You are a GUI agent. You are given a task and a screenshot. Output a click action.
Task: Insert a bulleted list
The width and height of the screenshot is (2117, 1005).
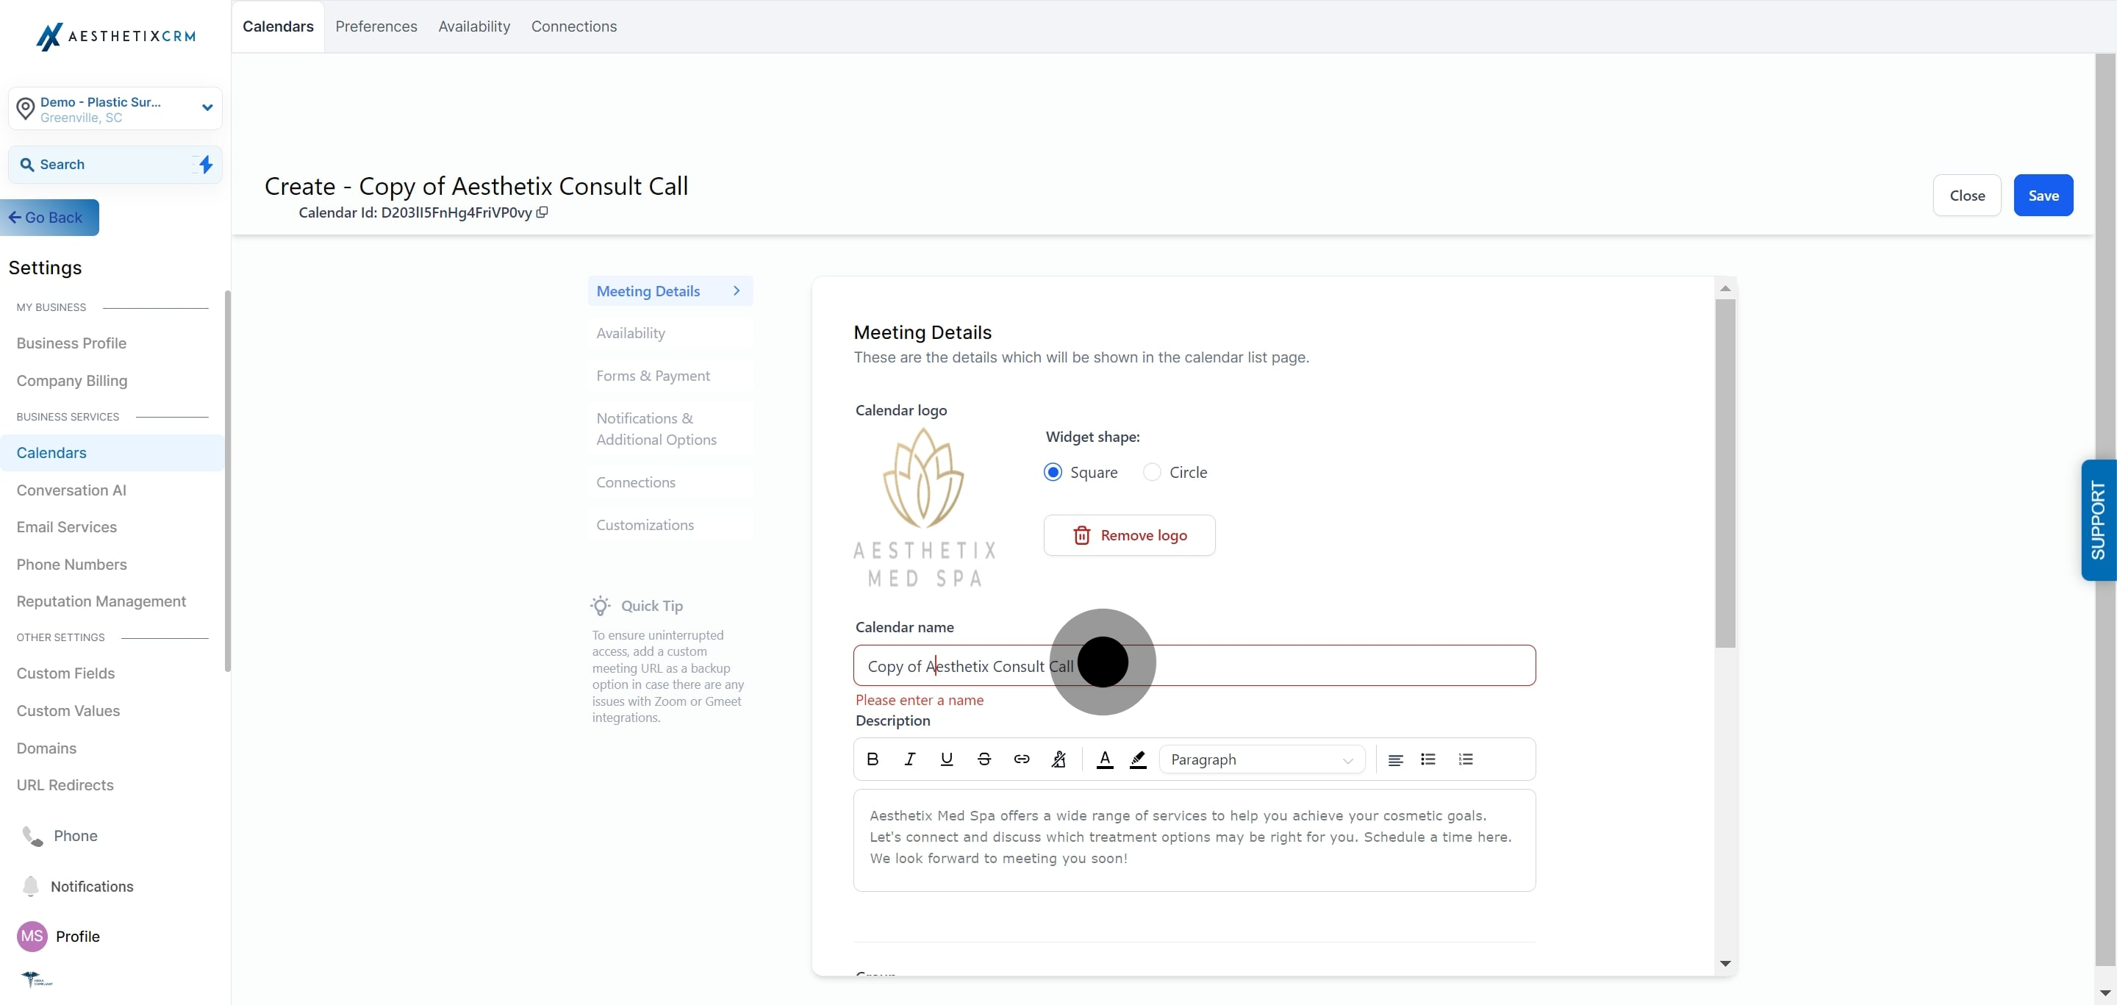point(1428,759)
